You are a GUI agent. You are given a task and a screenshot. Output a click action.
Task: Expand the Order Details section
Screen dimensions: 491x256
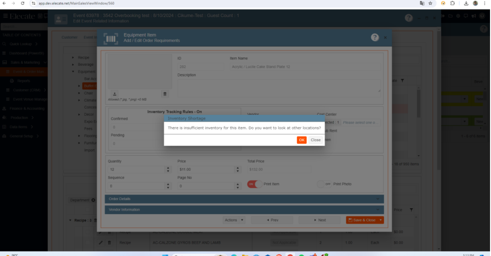click(x=244, y=199)
